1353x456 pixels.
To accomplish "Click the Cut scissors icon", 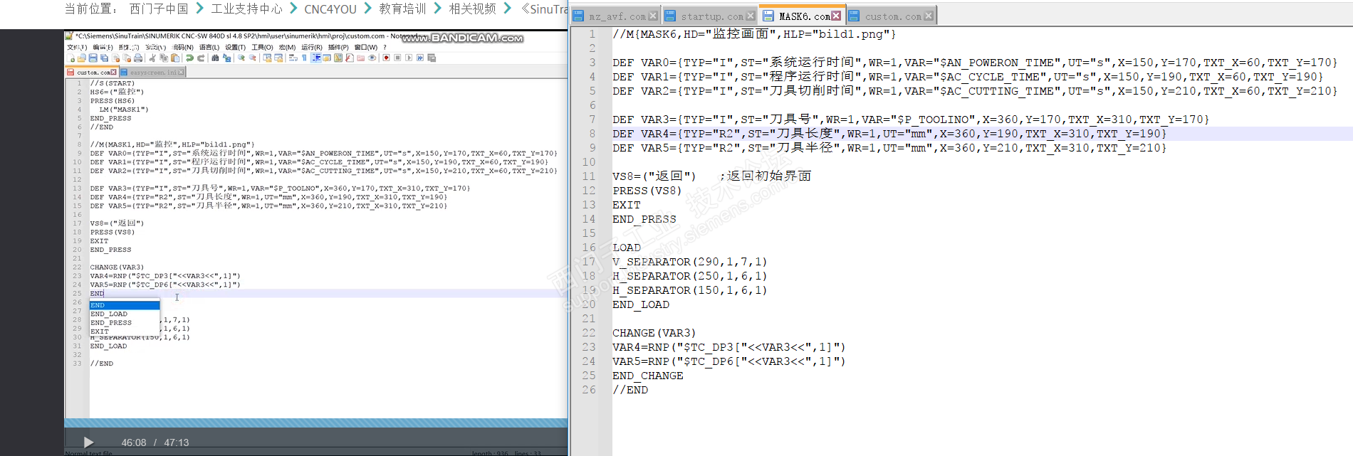I will pos(152,58).
